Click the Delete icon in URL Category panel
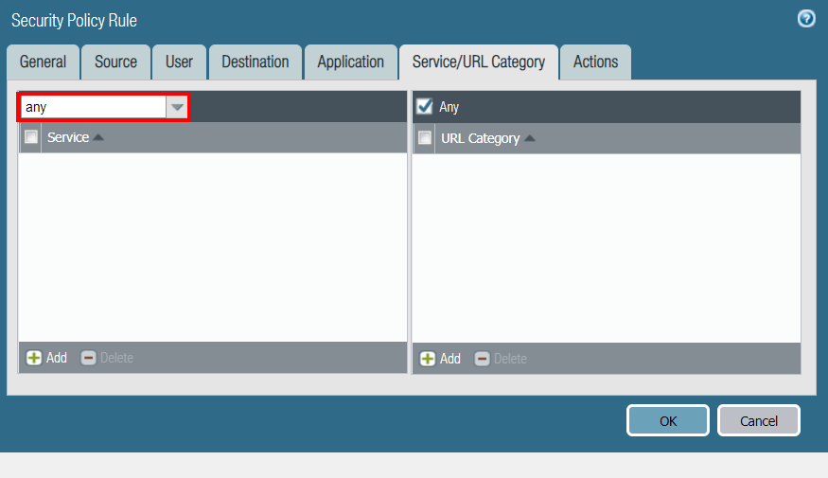Screen dimensions: 828x478 482,359
